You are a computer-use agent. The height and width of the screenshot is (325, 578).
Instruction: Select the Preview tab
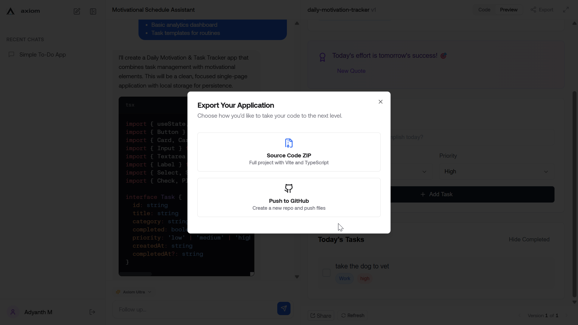[509, 9]
